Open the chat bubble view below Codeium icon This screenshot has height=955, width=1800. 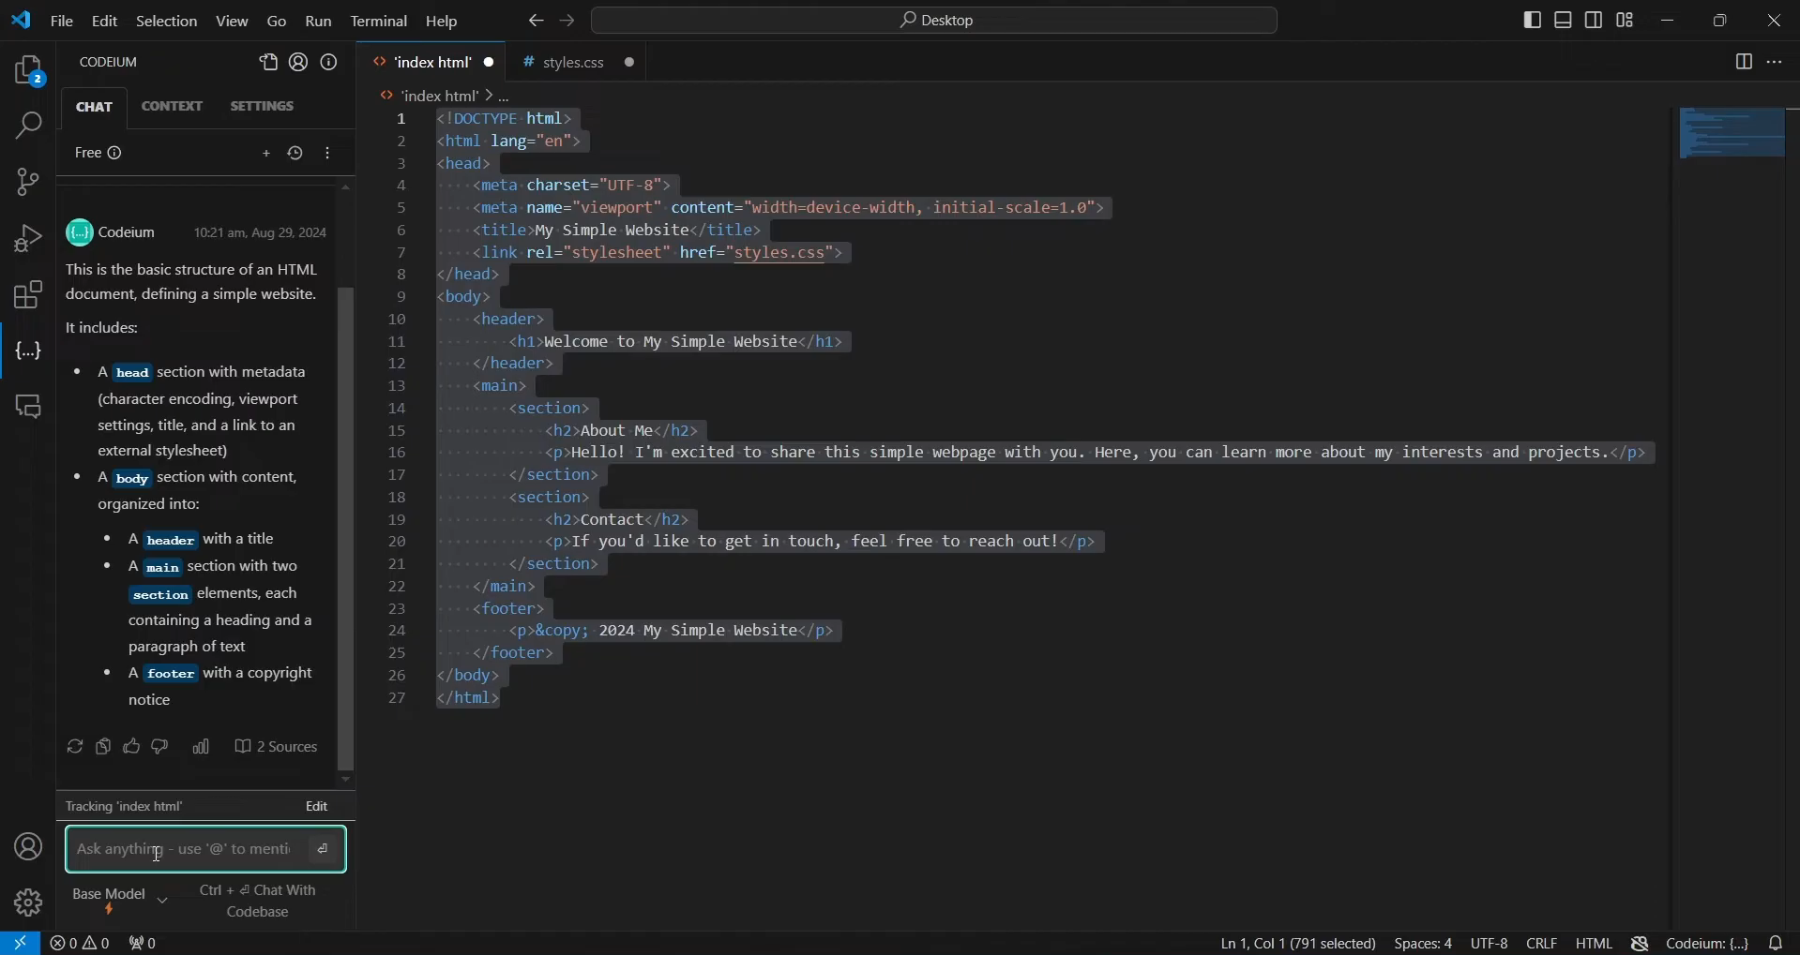coord(28,408)
